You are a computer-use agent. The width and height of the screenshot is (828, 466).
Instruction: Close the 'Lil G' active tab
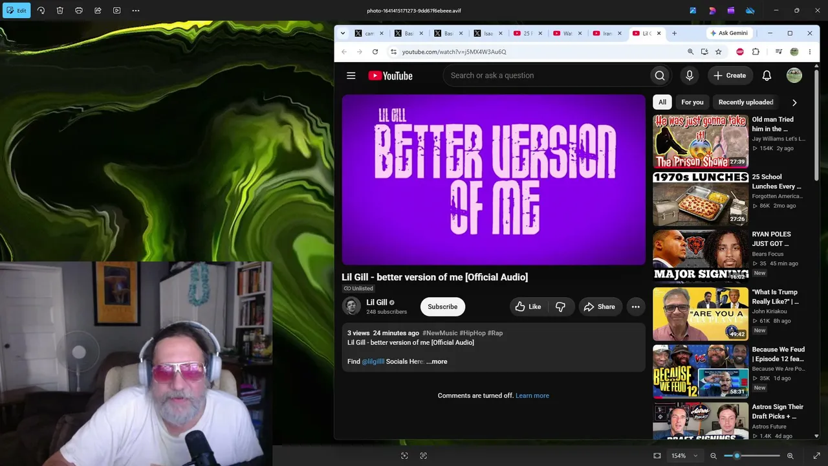(x=658, y=33)
